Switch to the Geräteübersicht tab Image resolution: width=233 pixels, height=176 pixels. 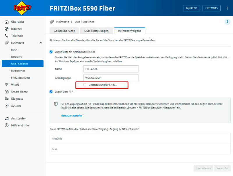point(64,31)
